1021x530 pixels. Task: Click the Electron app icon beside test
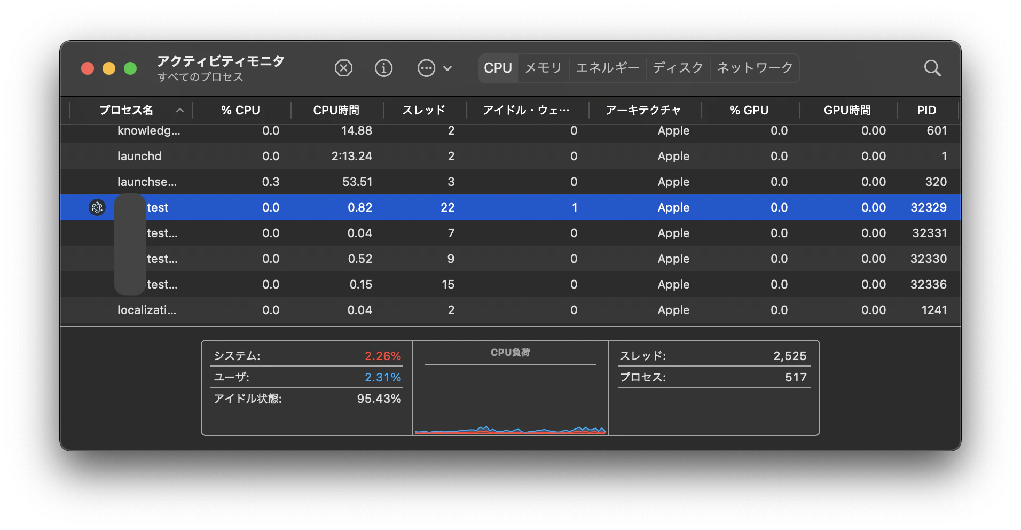click(97, 207)
